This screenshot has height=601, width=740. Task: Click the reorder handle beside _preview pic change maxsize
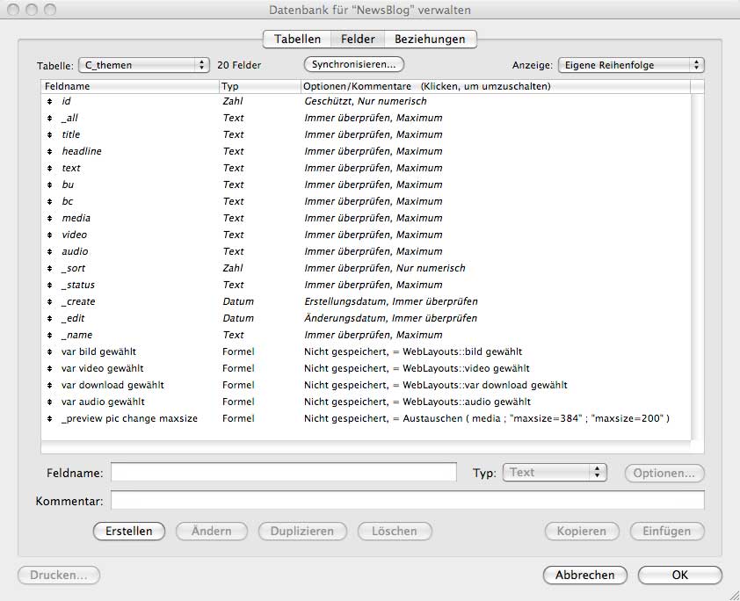click(x=50, y=419)
